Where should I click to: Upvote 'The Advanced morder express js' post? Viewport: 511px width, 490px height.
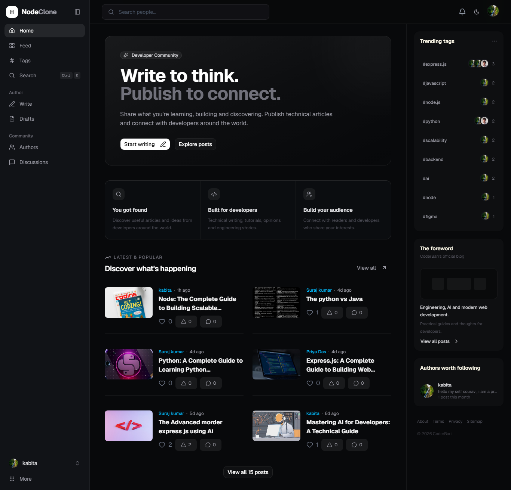186,445
